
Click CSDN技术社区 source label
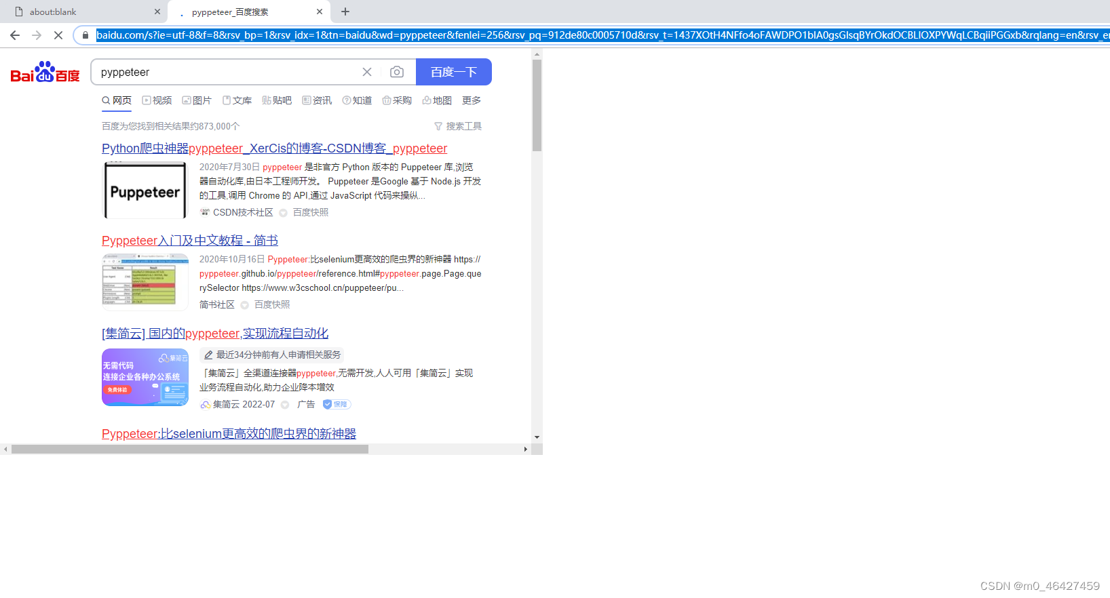click(x=243, y=212)
